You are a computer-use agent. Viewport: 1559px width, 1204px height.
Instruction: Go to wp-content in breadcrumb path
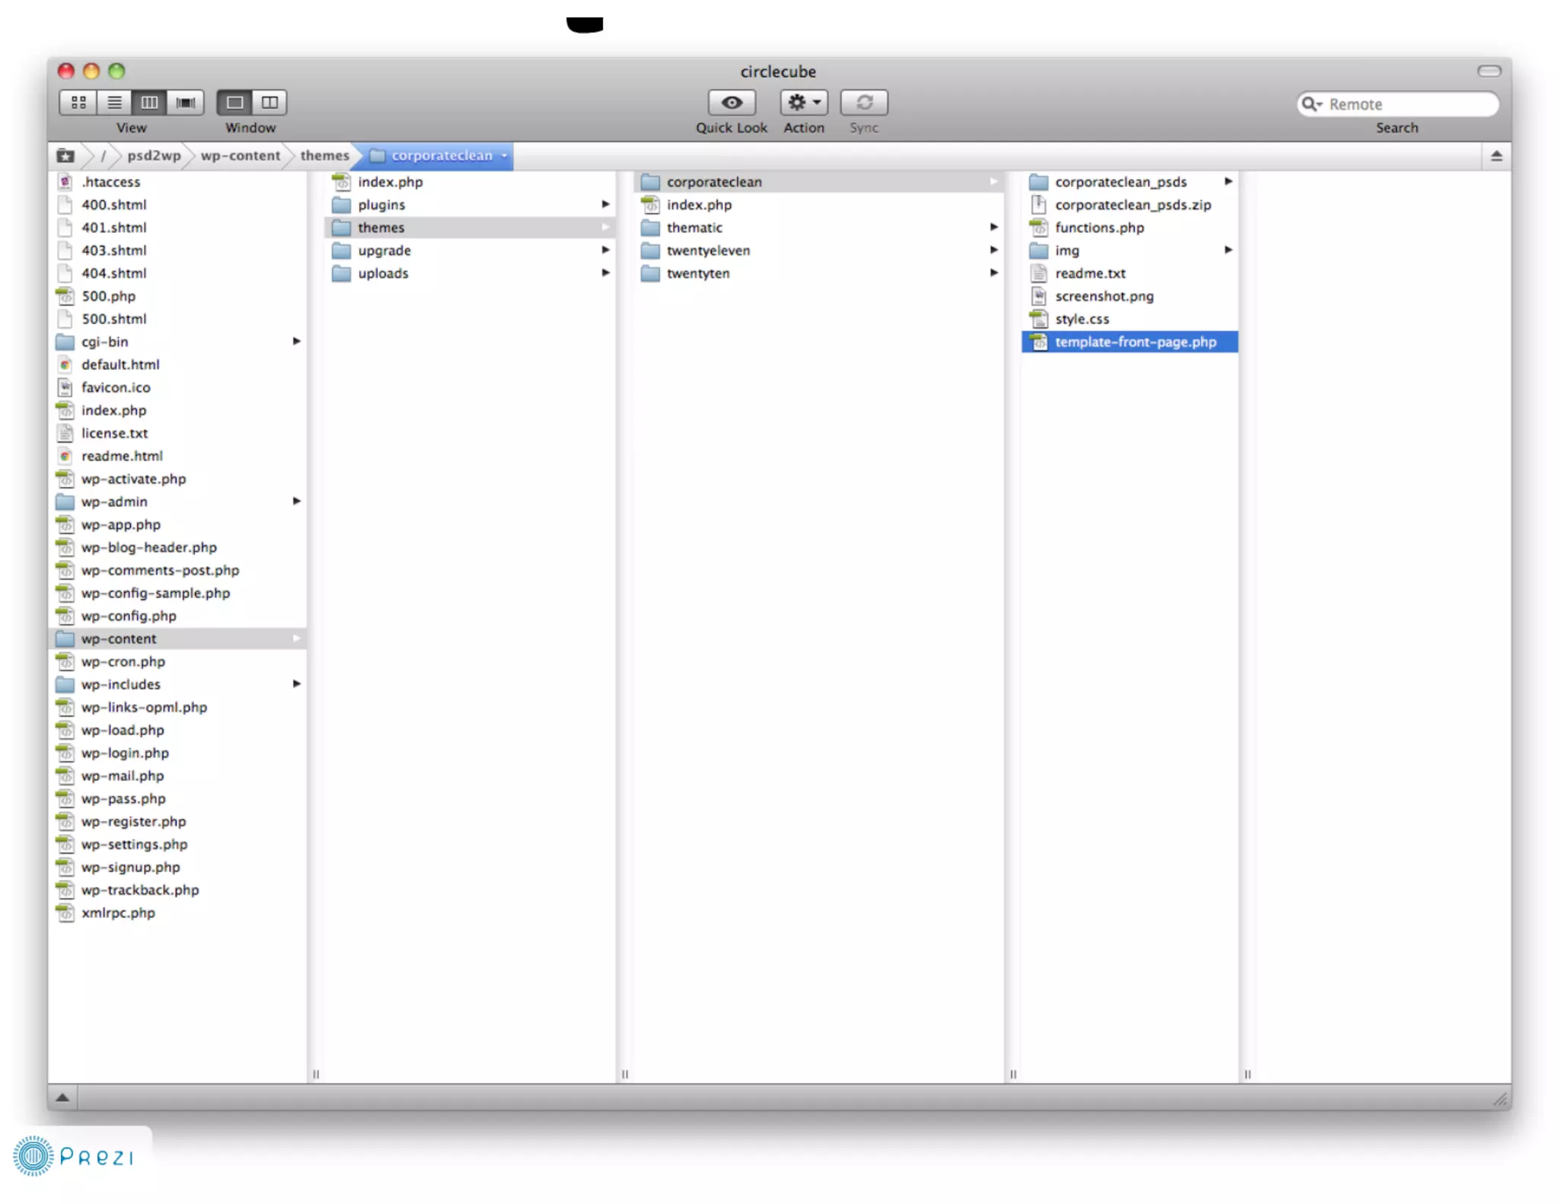(241, 156)
